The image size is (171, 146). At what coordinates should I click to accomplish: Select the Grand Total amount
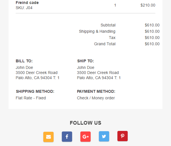(x=152, y=44)
